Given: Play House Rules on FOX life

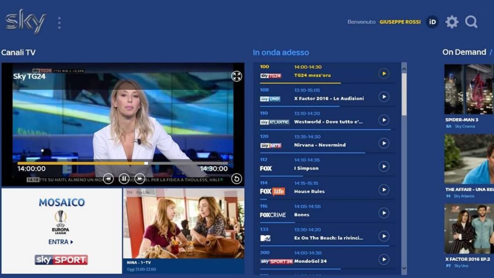Looking at the screenshot, I should pos(384,190).
